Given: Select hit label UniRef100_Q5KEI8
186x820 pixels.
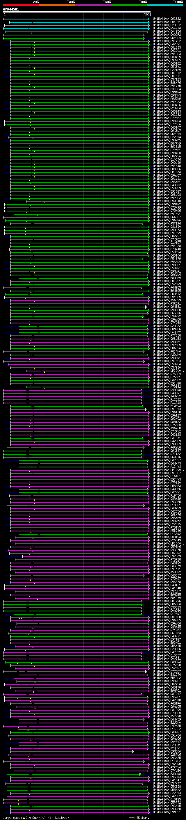Looking at the screenshot, I should [x=167, y=787].
